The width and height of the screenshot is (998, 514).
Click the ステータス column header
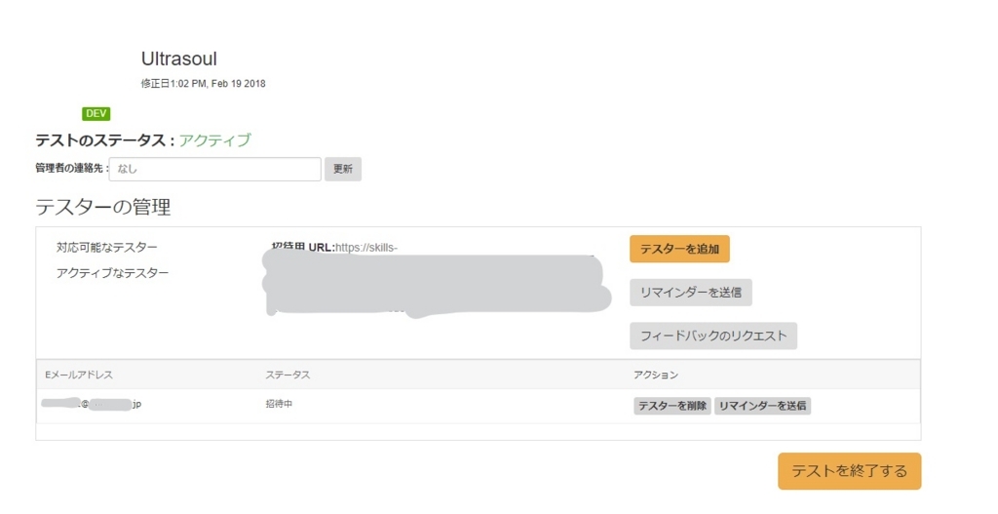coord(288,375)
